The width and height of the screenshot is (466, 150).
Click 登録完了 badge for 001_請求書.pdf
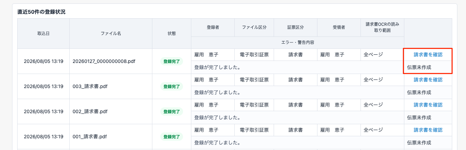[x=172, y=137]
